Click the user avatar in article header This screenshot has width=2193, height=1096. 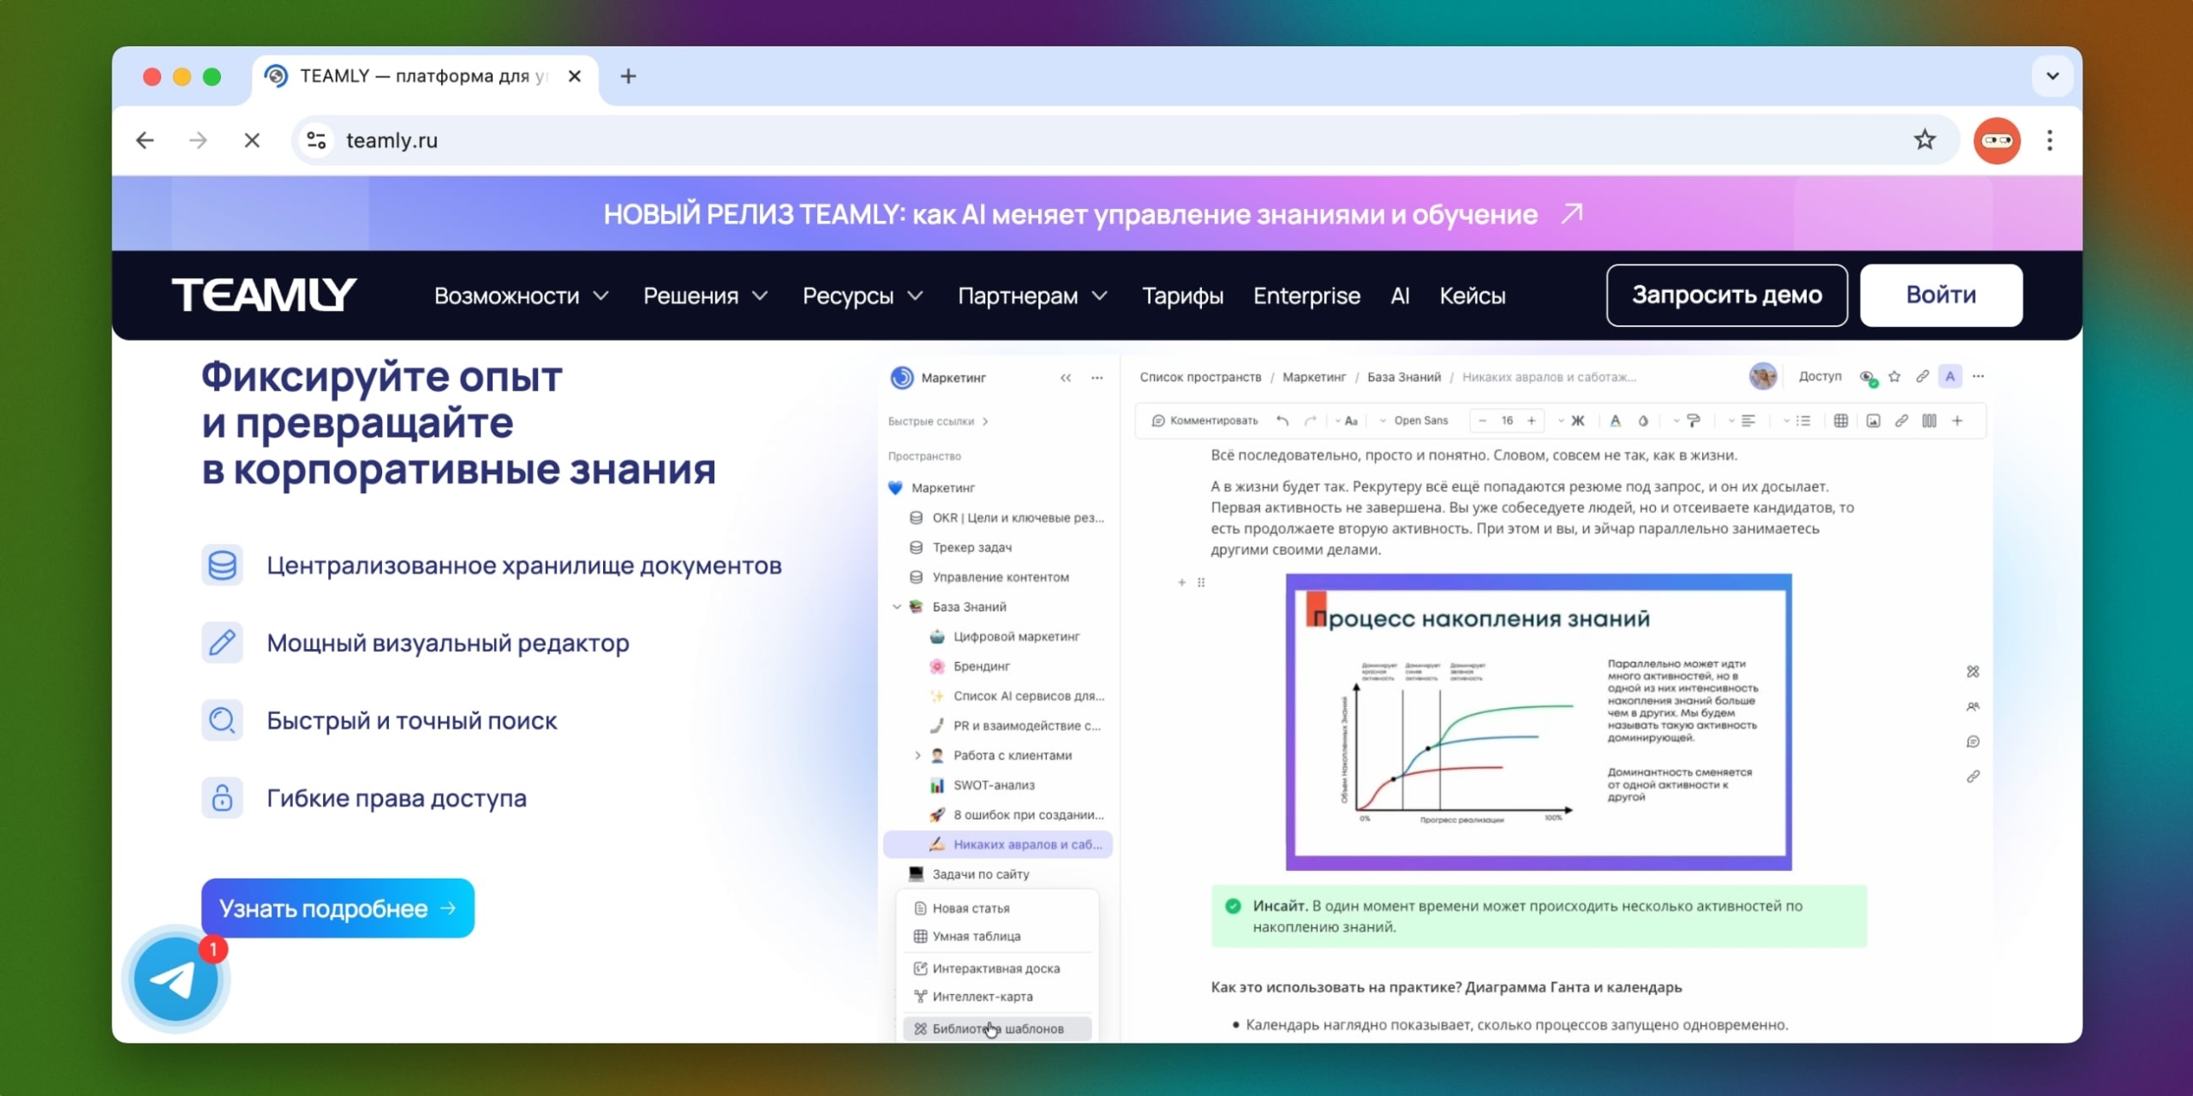tap(1763, 376)
